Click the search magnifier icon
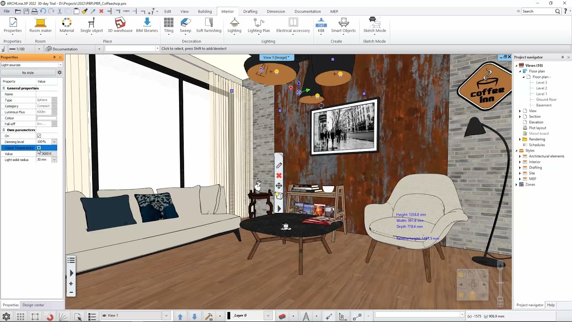572x322 pixels. point(558,11)
